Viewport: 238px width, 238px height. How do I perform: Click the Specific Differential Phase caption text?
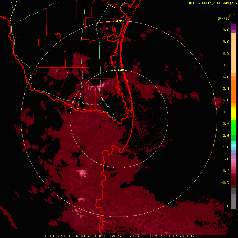(82, 236)
